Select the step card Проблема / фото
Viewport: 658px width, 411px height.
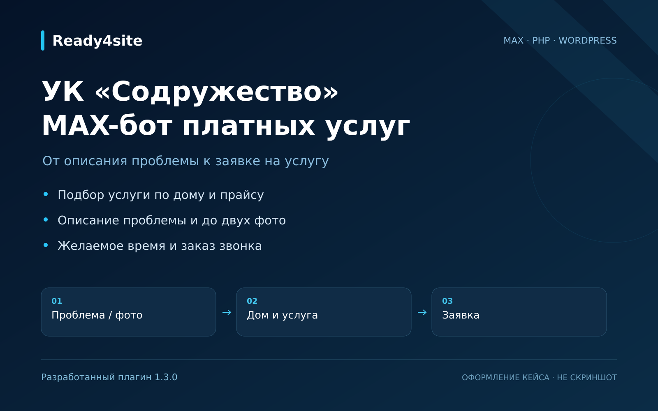click(128, 312)
